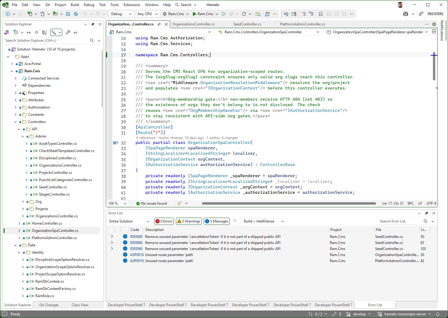
Task: Expand first IDE0060 error row
Action: click(112, 237)
